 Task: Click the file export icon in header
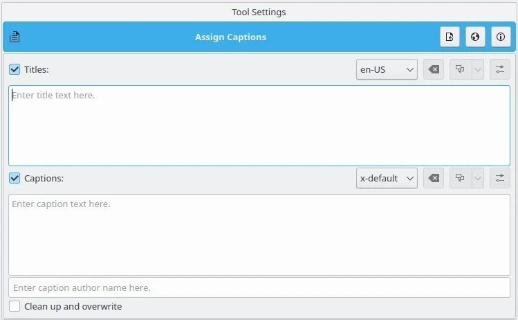click(x=450, y=37)
